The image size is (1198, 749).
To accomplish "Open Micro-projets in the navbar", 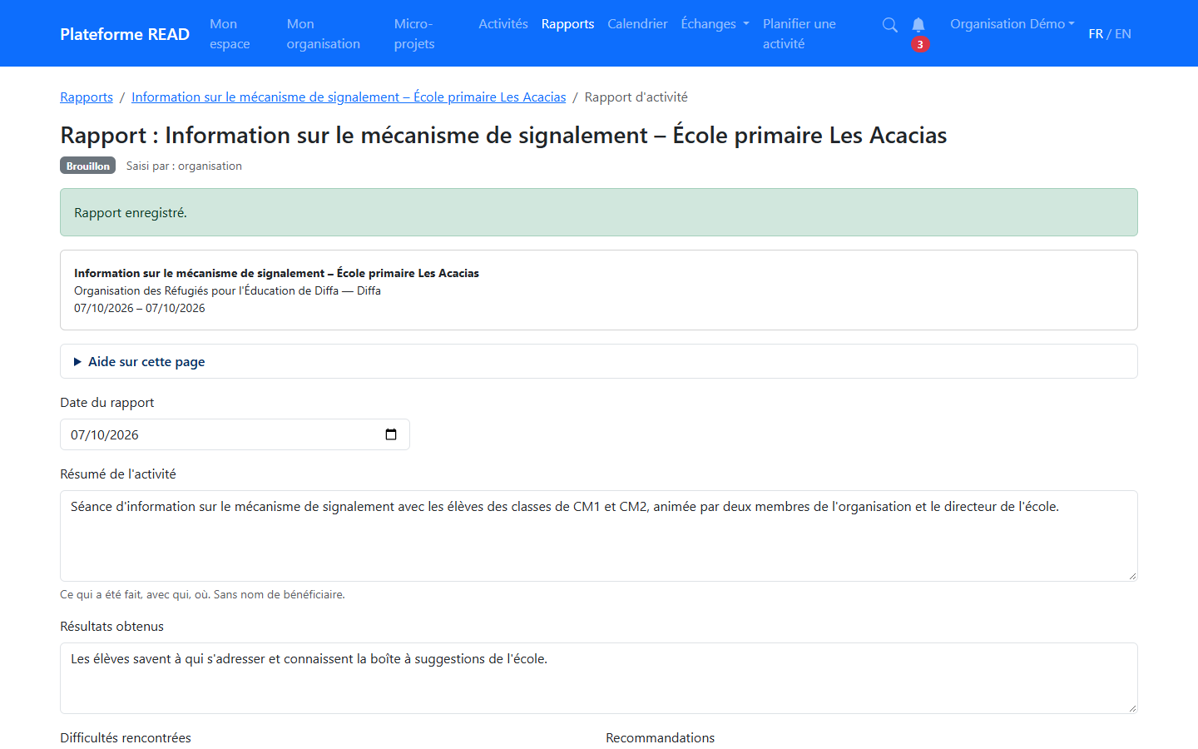I will click(414, 34).
